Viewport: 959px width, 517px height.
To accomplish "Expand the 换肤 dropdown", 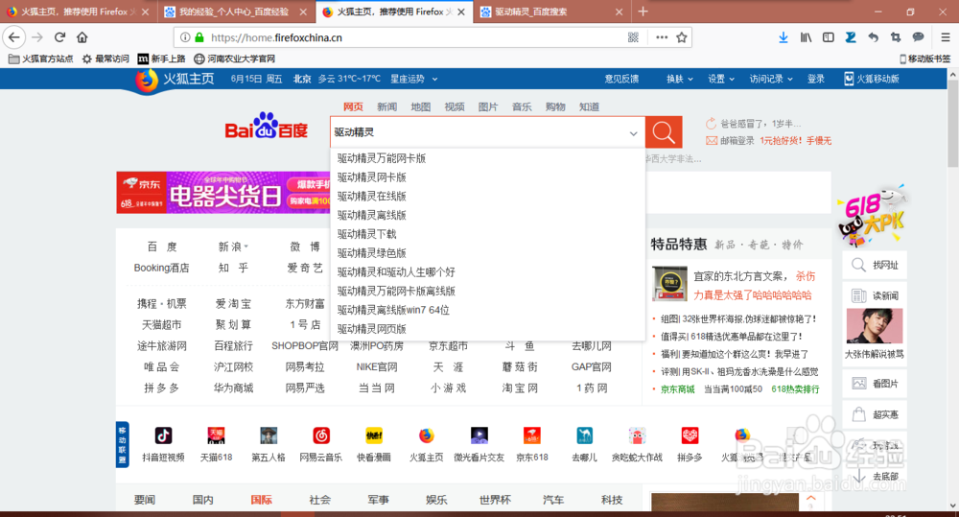I will pyautogui.click(x=680, y=79).
